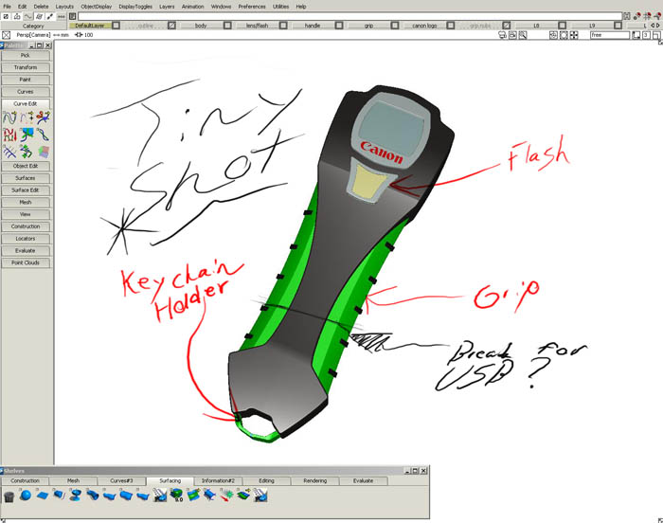Click the boxed X icon beside Persp[Camera]
The width and height of the screenshot is (663, 523).
click(6, 35)
